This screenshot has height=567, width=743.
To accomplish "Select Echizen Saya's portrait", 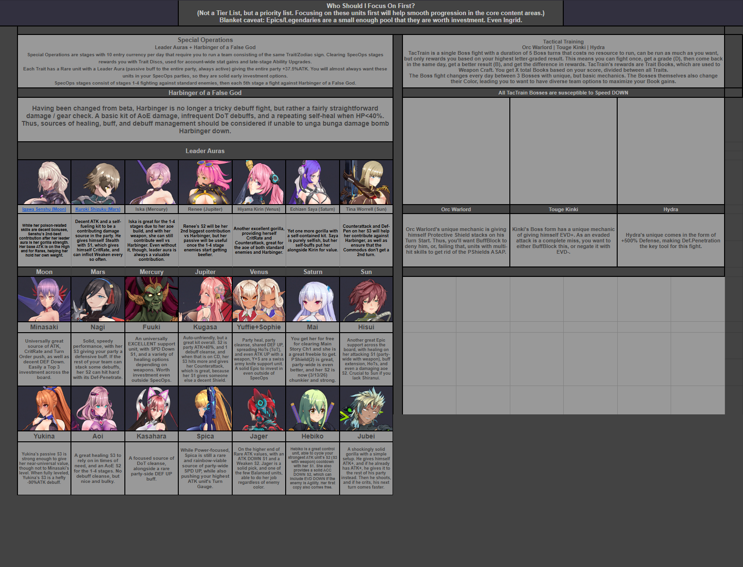I will [313, 182].
